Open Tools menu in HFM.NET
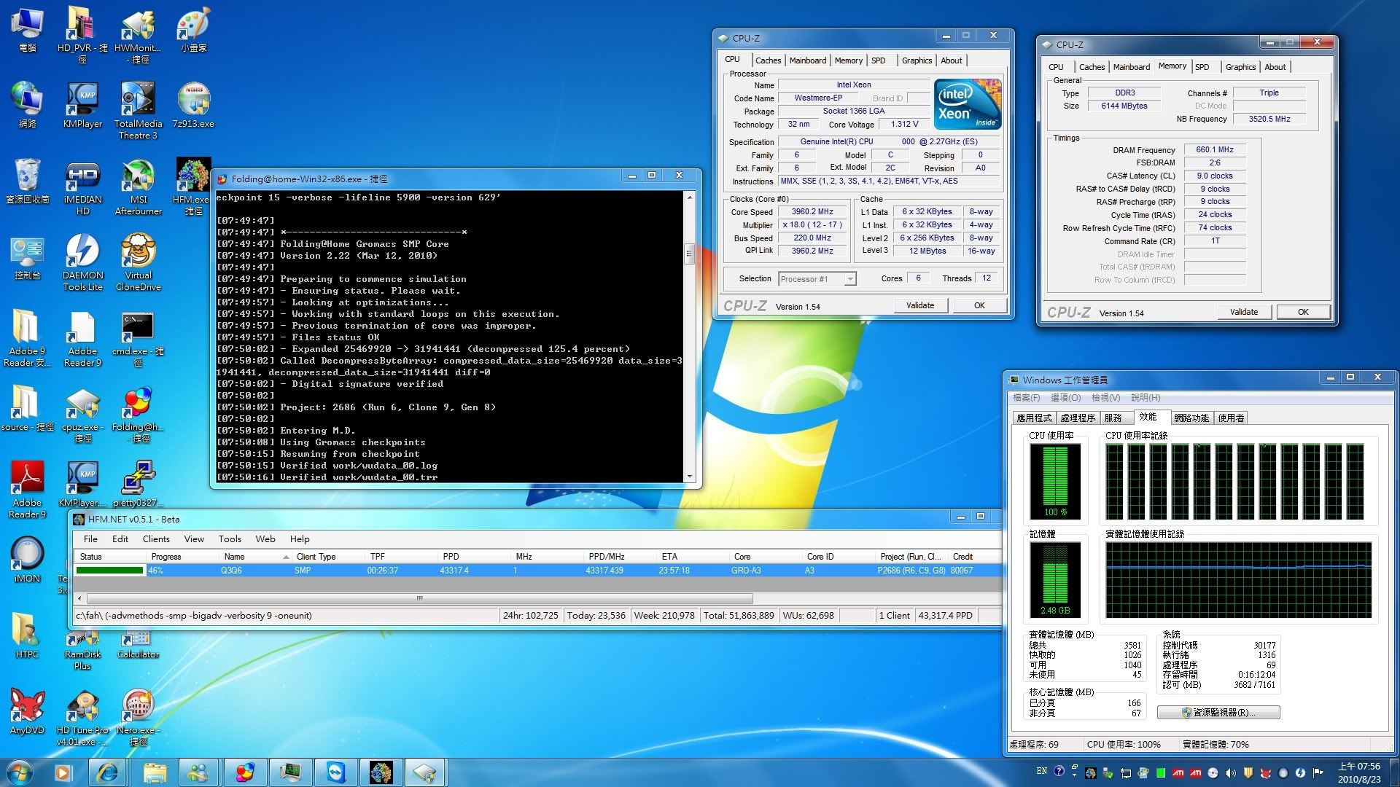The height and width of the screenshot is (787, 1400). (228, 538)
